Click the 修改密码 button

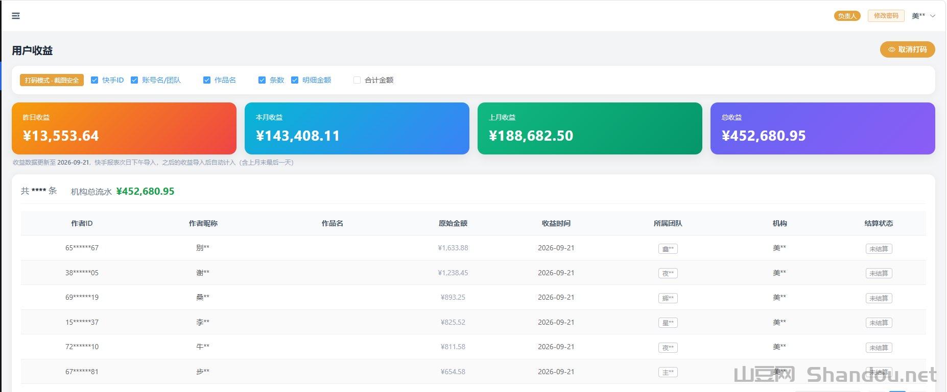(x=886, y=16)
